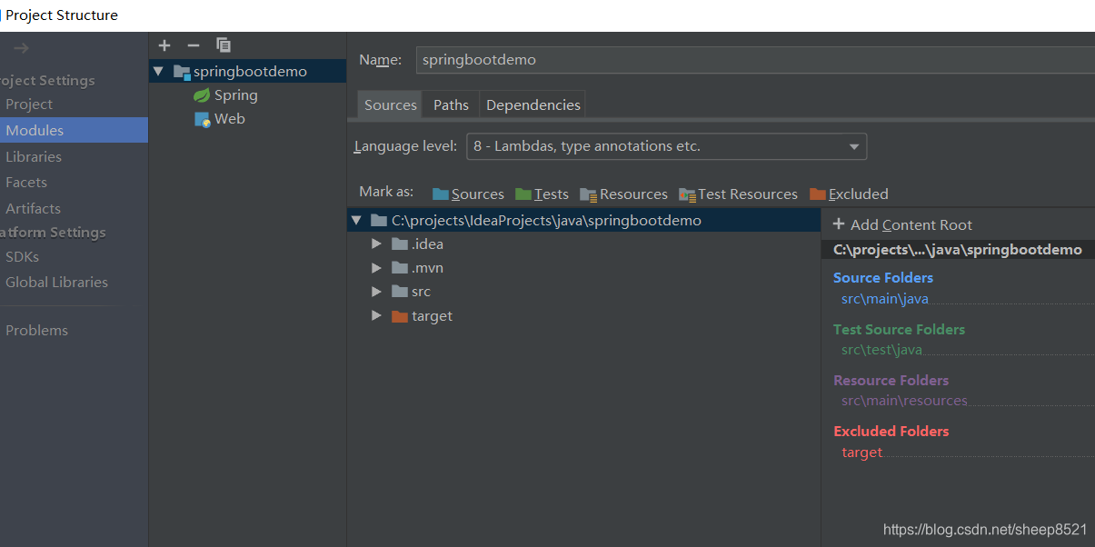Expand the .idea folder
This screenshot has width=1095, height=547.
(376, 244)
